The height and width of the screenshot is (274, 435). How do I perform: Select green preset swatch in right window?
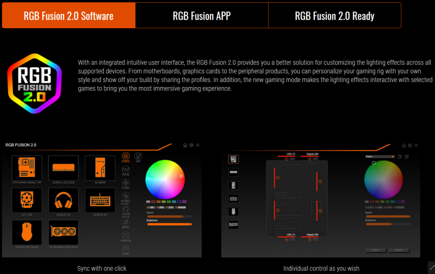[x=388, y=202]
